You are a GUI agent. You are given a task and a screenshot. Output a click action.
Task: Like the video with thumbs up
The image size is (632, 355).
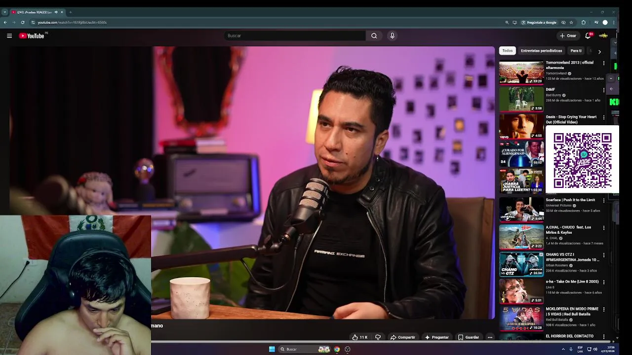point(359,337)
